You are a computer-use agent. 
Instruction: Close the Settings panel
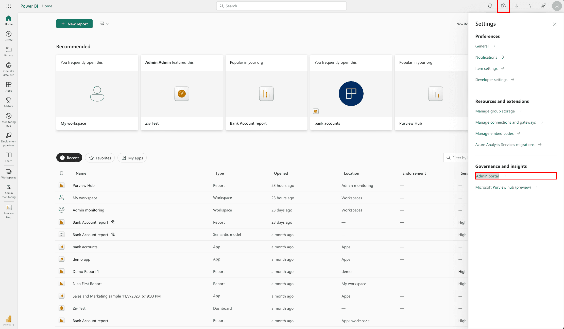coord(555,24)
